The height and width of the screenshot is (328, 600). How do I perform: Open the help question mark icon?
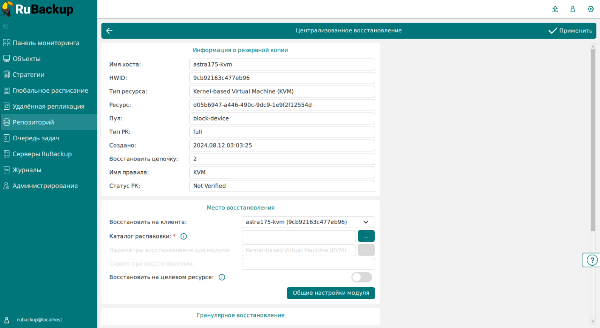tap(592, 260)
